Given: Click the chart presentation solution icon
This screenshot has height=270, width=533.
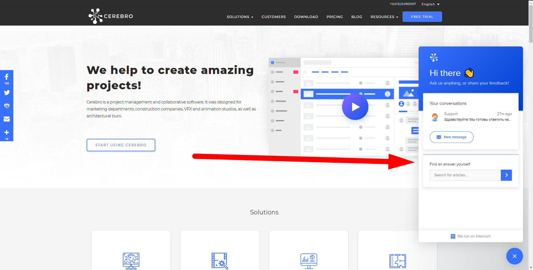Looking at the screenshot, I should pos(309,261).
